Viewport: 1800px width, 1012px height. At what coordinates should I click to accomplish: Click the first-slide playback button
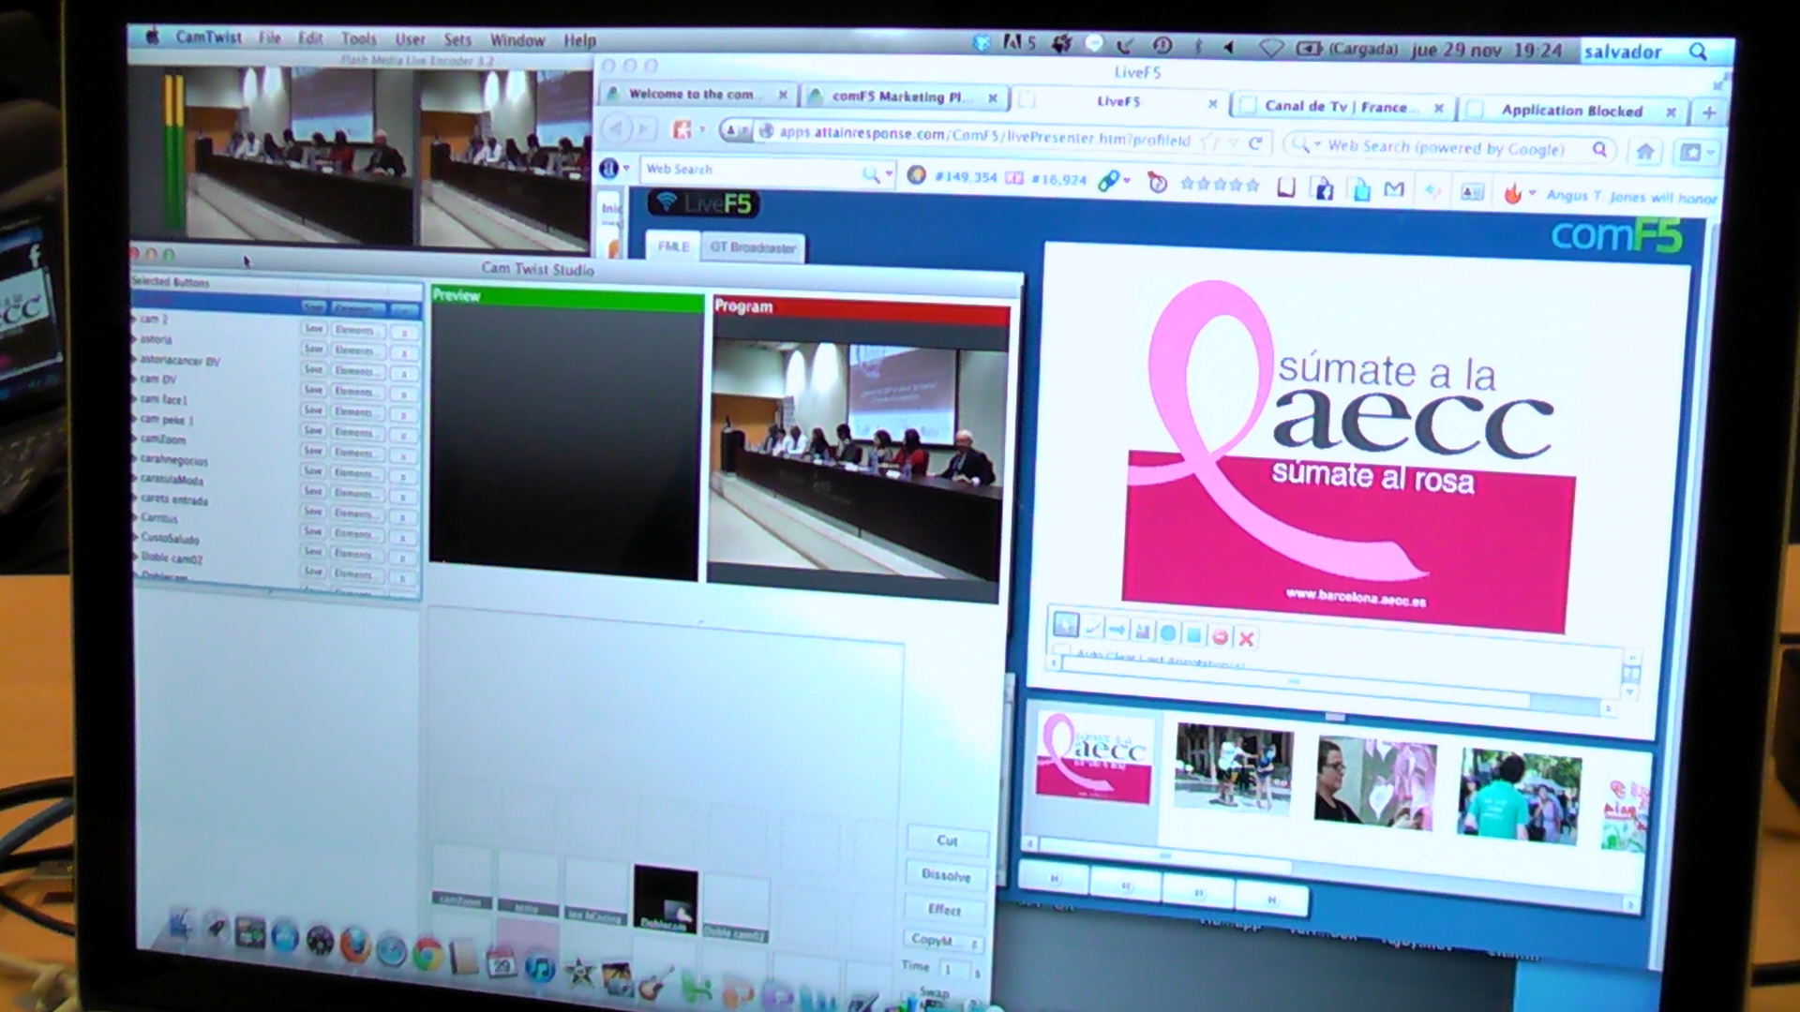(x=1055, y=879)
